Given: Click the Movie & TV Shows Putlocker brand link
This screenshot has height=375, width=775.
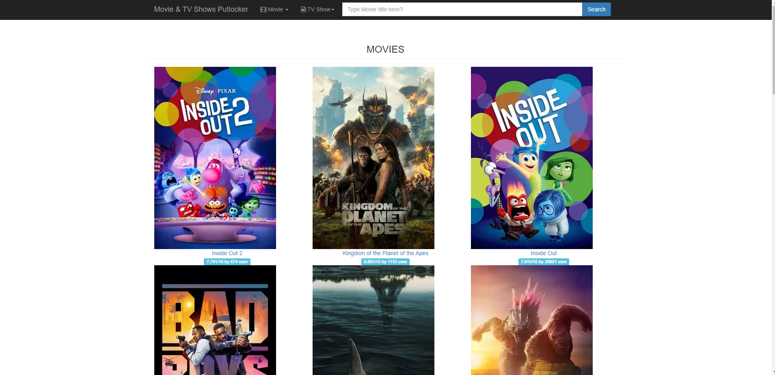Looking at the screenshot, I should tap(201, 9).
